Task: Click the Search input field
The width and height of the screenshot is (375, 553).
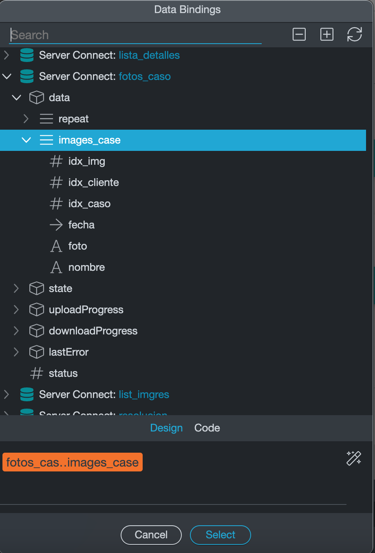Action: tap(135, 35)
